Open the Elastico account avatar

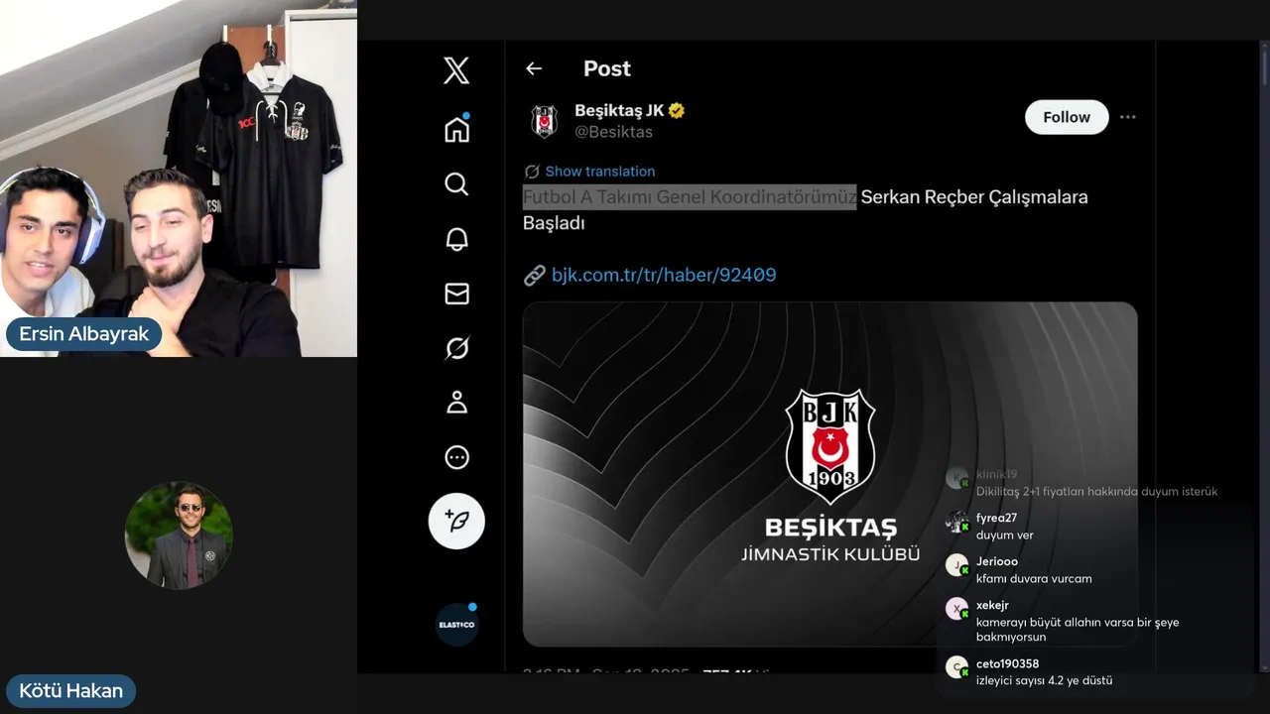(456, 625)
